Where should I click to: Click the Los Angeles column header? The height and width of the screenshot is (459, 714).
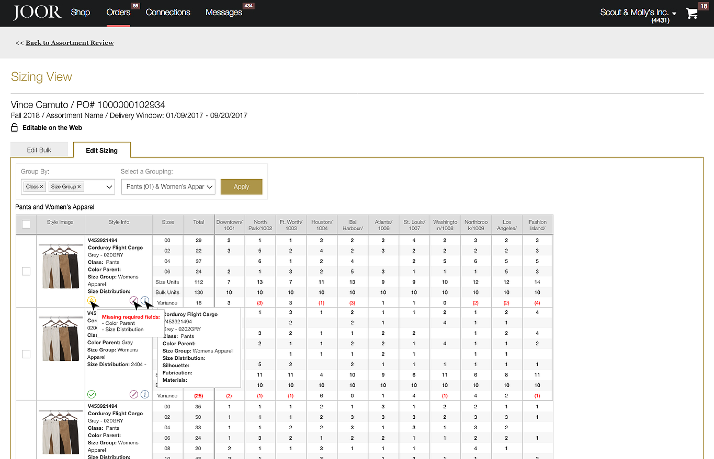coord(507,225)
